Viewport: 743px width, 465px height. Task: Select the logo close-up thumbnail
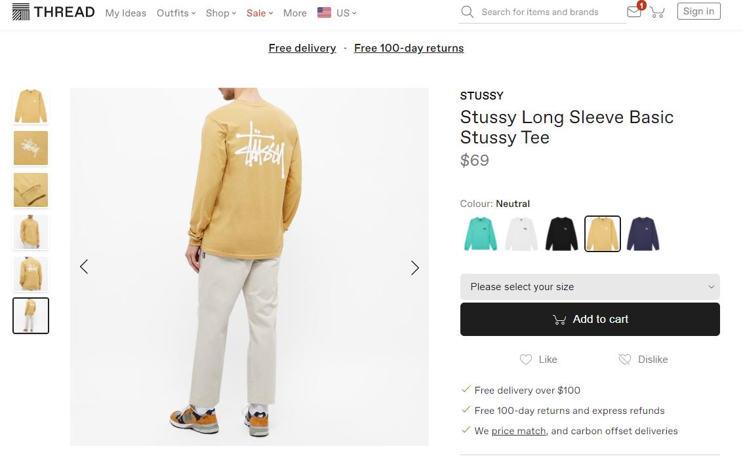coord(31,148)
